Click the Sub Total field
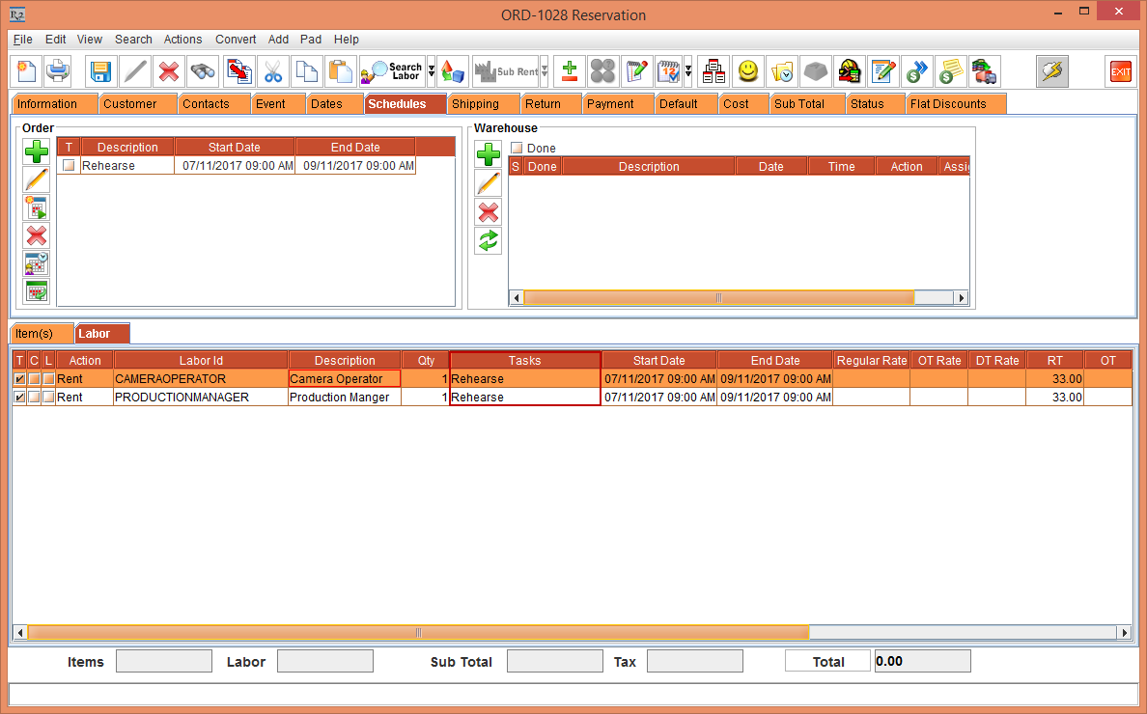The width and height of the screenshot is (1147, 714). click(554, 661)
